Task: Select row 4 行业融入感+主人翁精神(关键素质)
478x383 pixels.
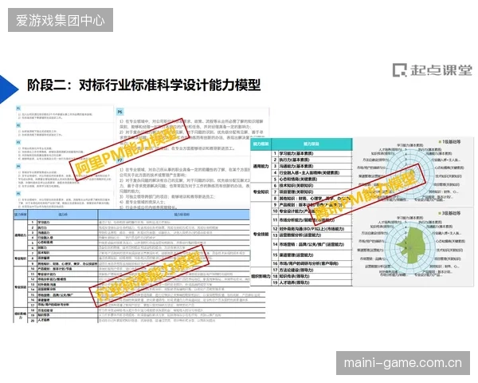Action: (x=311, y=172)
